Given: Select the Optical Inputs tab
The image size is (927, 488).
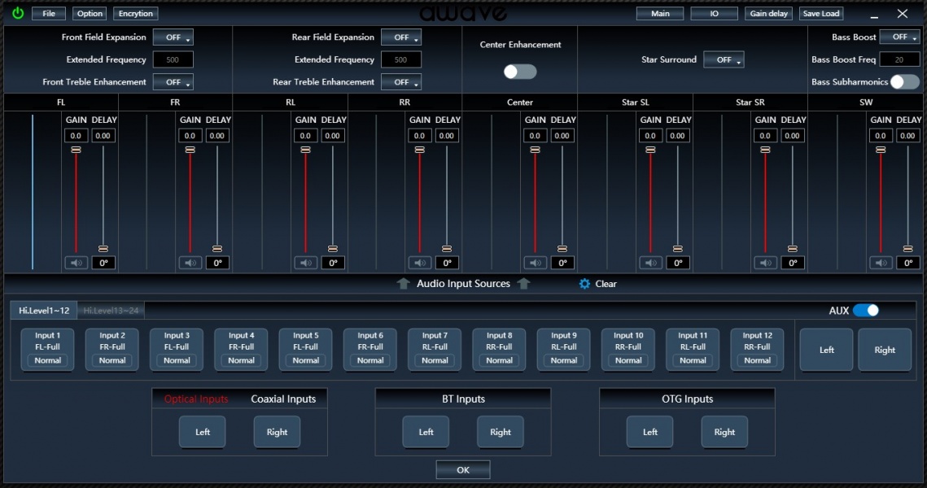Looking at the screenshot, I should tap(195, 399).
